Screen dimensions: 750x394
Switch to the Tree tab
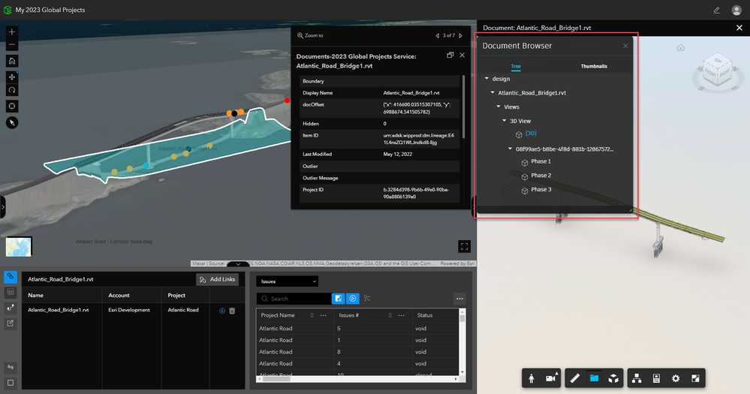(516, 67)
